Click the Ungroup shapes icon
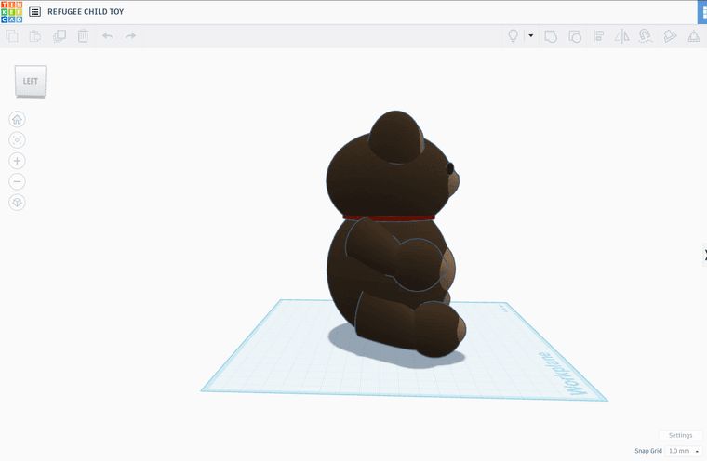707x461 pixels. pyautogui.click(x=575, y=36)
